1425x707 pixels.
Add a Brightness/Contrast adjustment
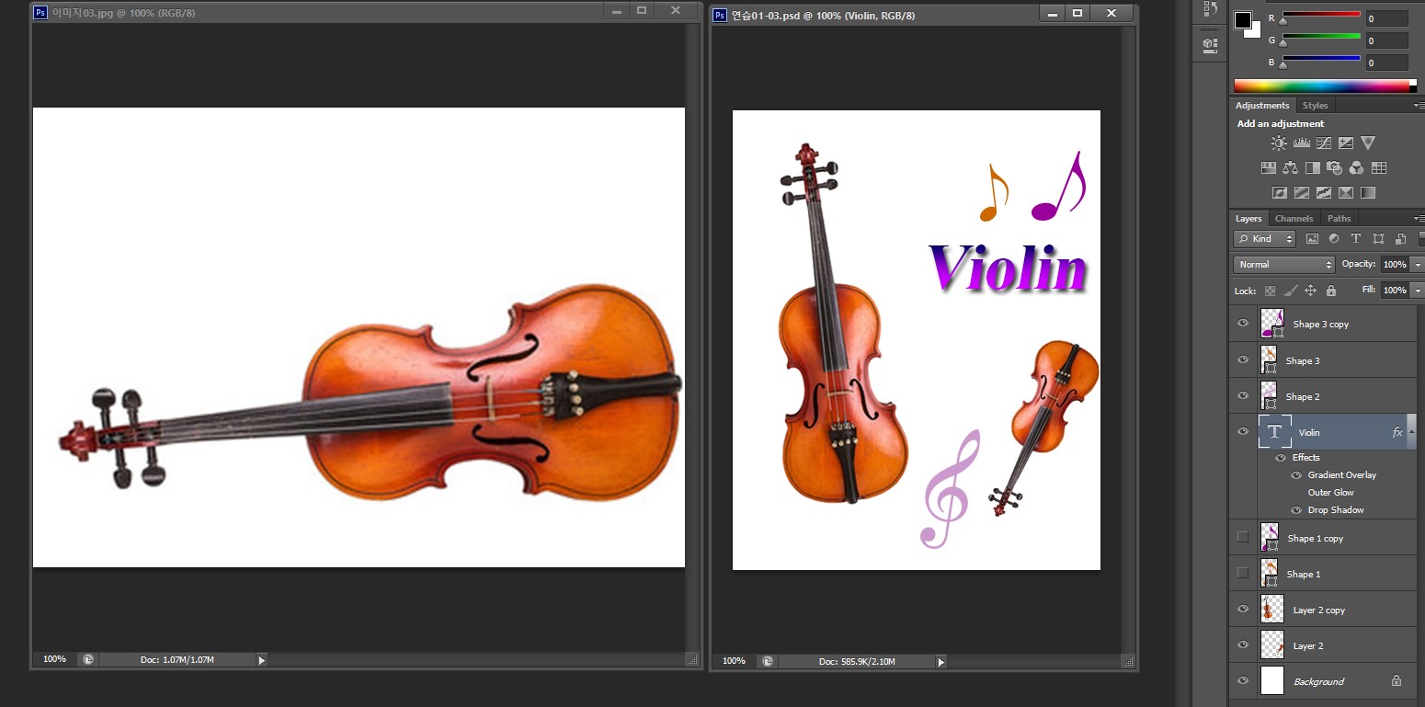click(x=1279, y=143)
